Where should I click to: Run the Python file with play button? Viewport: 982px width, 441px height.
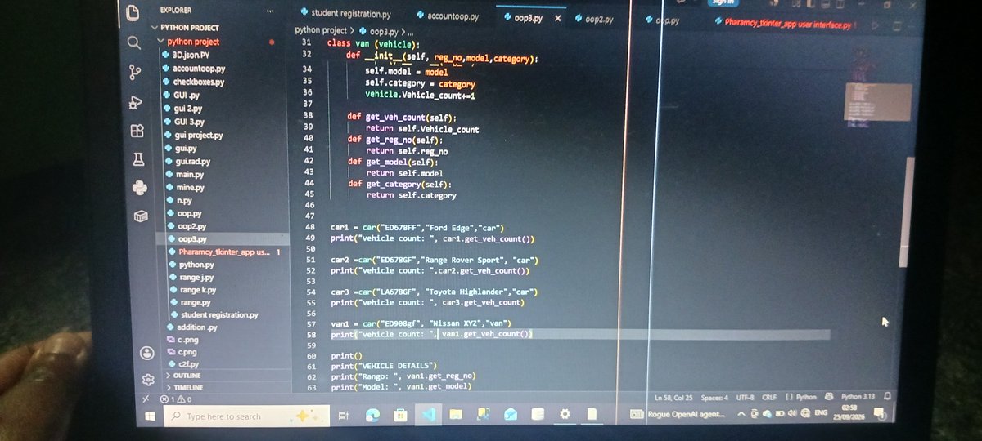tap(874, 25)
